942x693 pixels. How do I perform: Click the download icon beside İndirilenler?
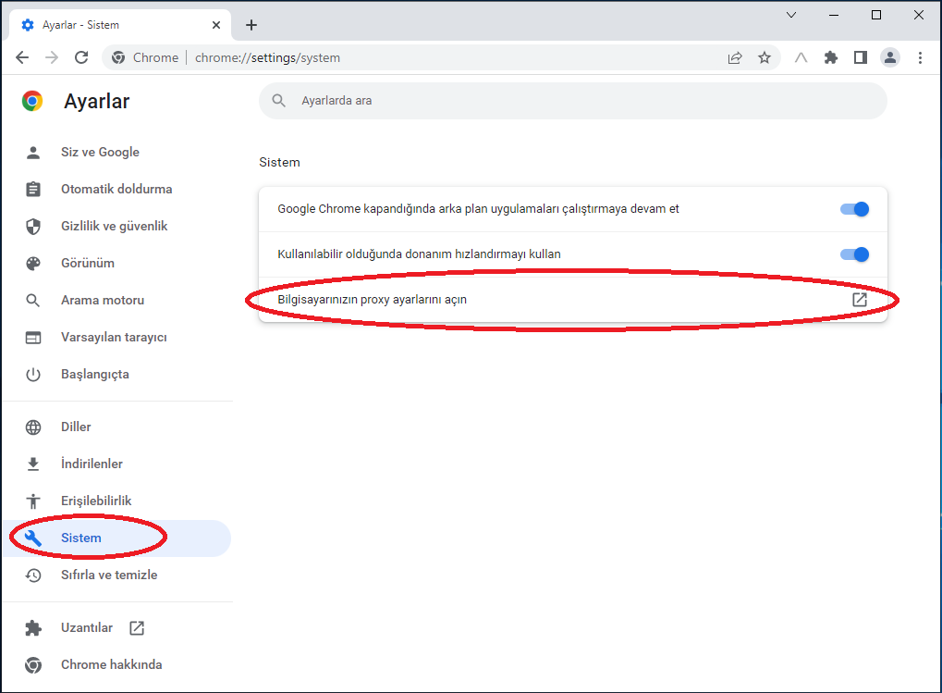click(x=33, y=464)
